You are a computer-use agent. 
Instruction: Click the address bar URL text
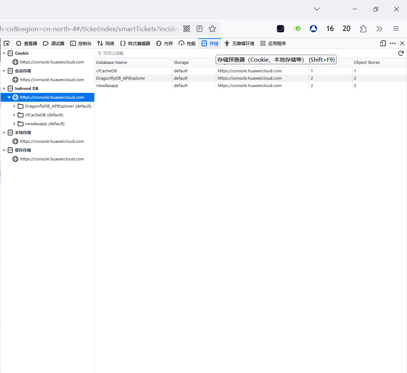pyautogui.click(x=90, y=29)
